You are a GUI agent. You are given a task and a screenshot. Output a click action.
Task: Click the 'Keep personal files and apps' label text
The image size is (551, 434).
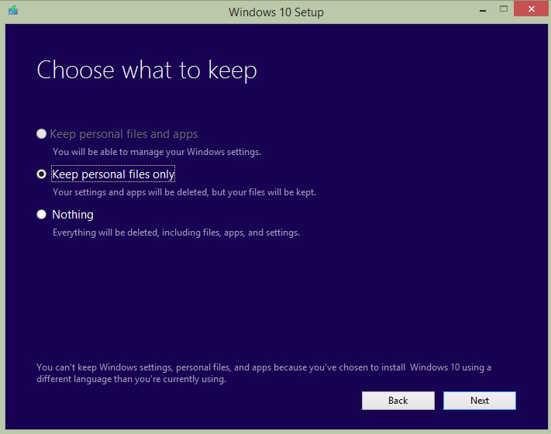point(124,134)
